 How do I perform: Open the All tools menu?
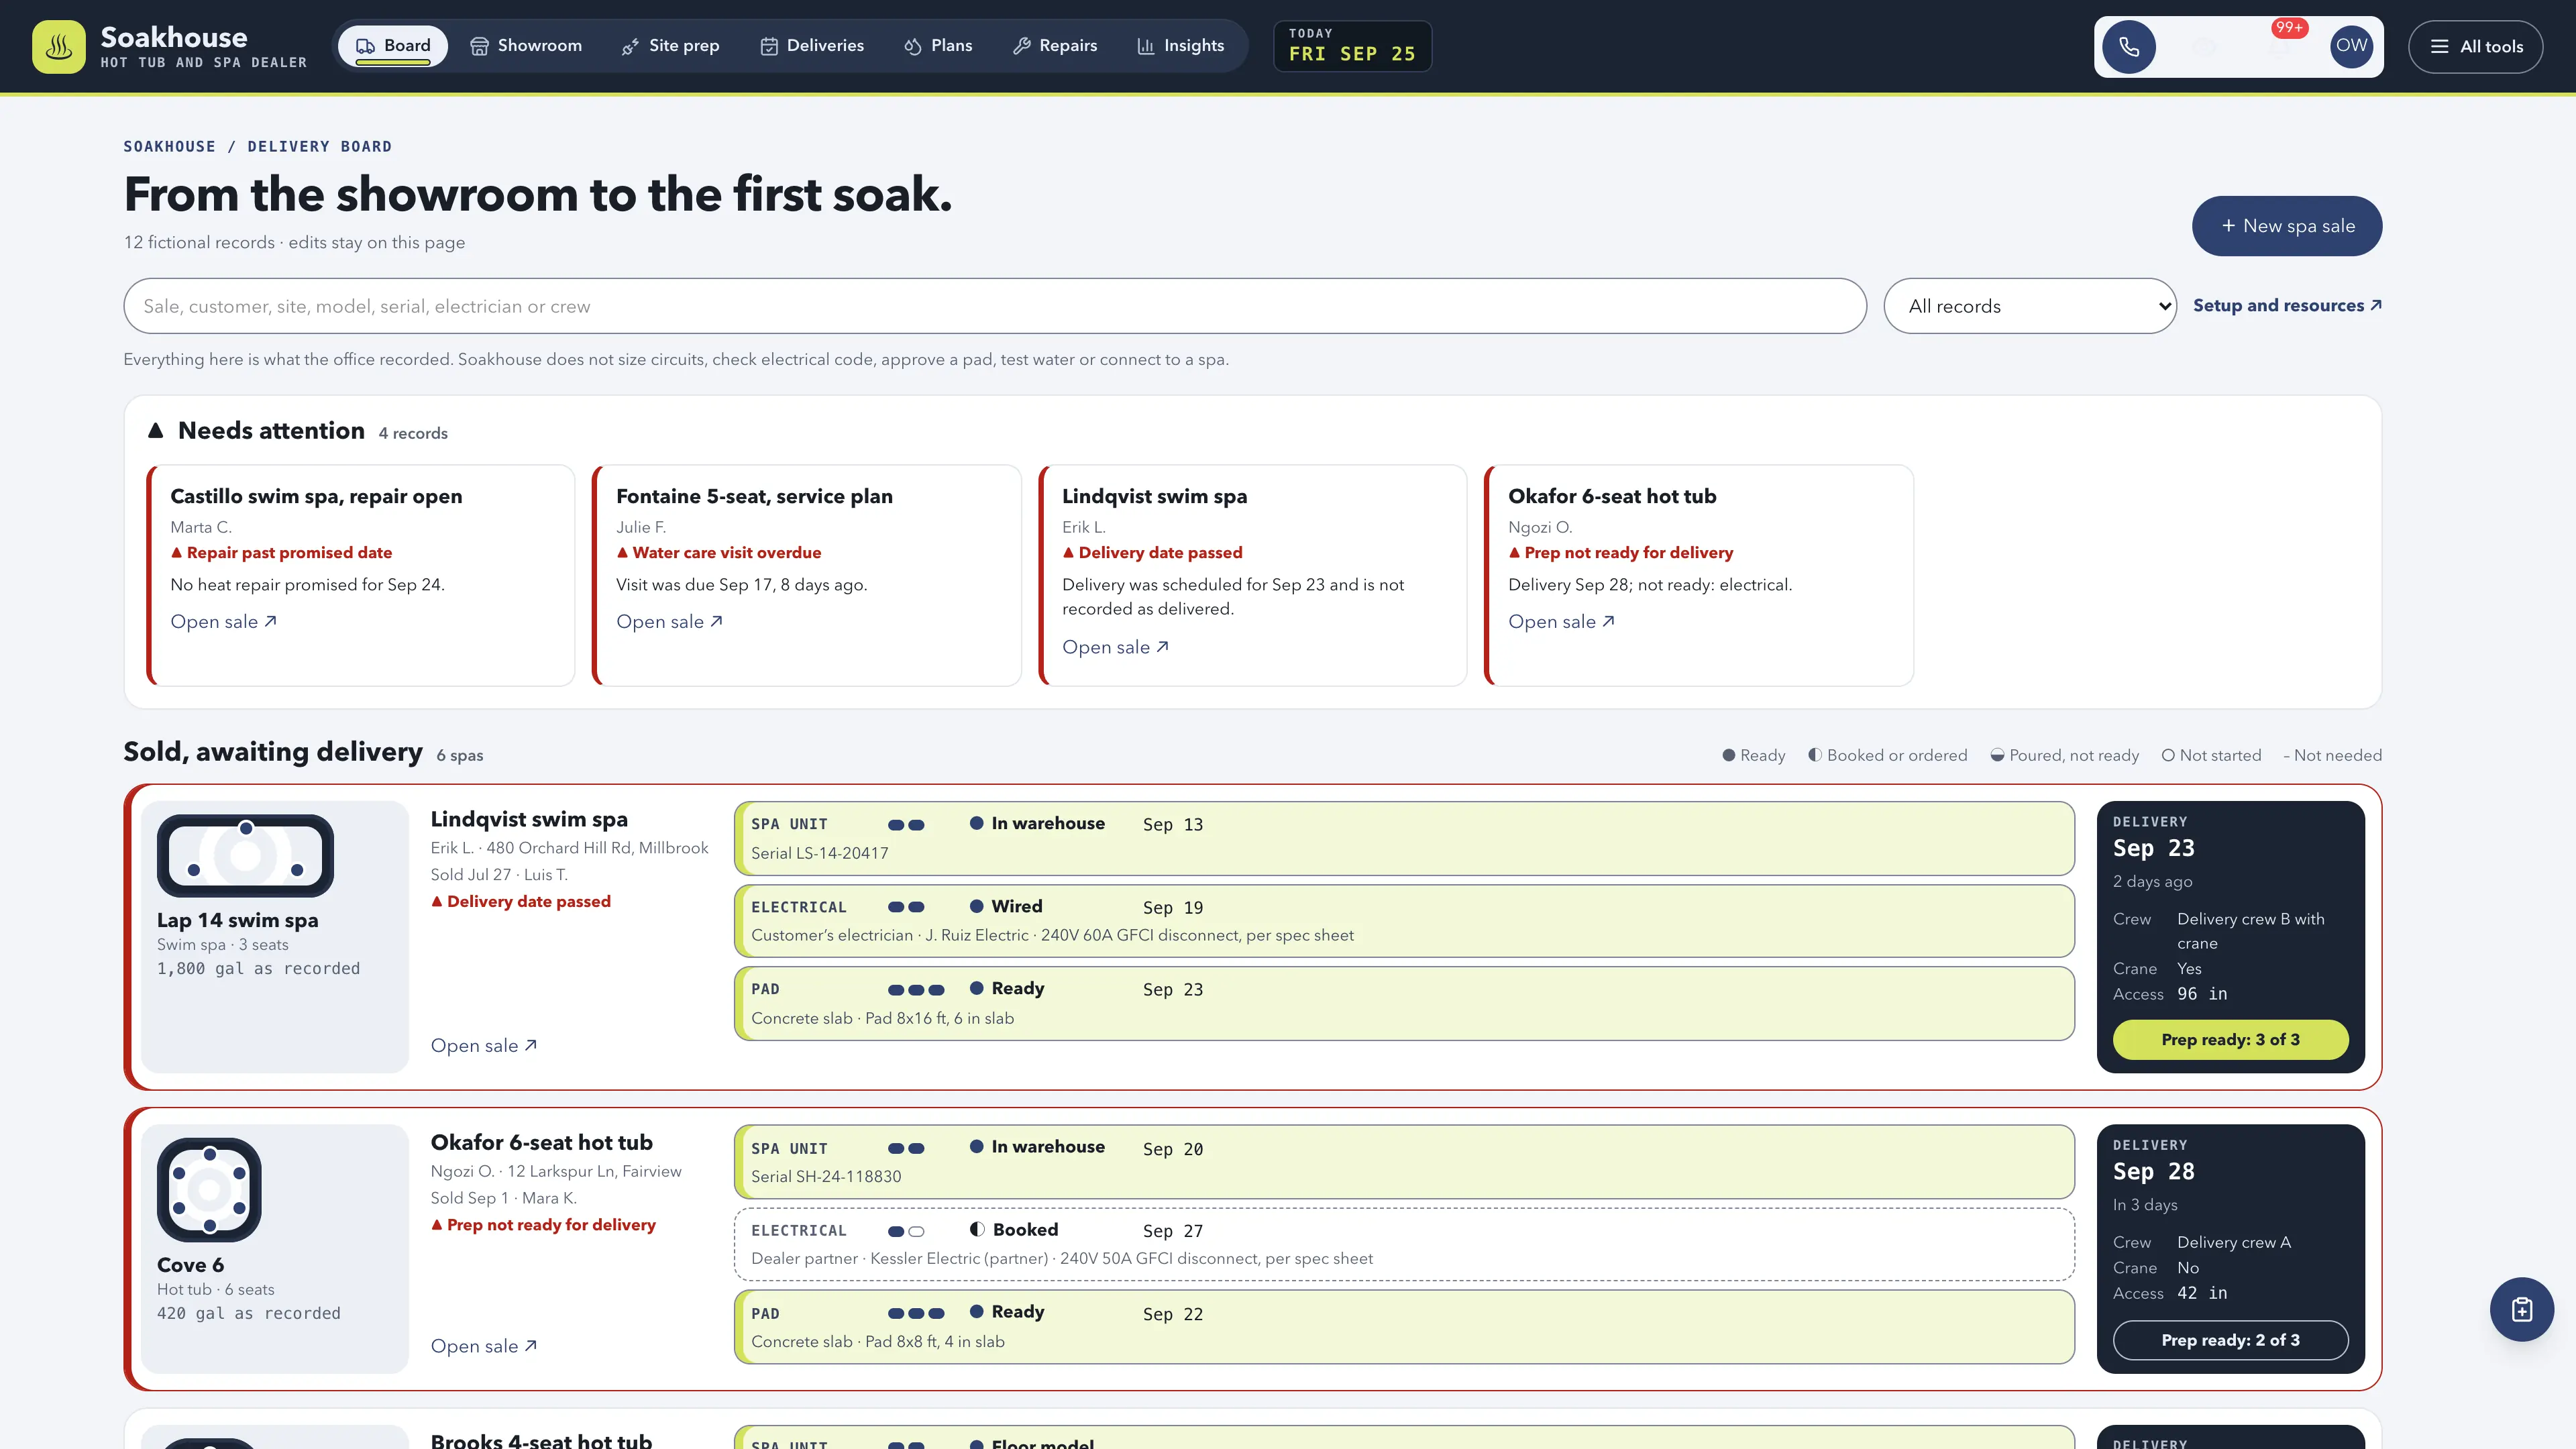click(x=2476, y=47)
